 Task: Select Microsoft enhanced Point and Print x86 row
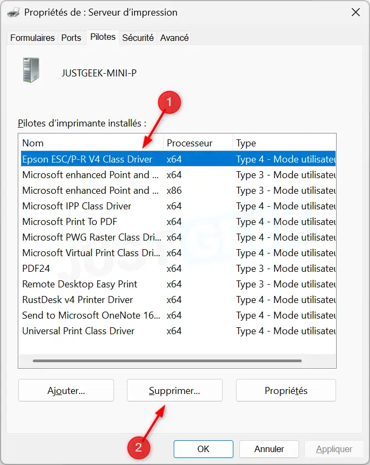click(x=178, y=191)
